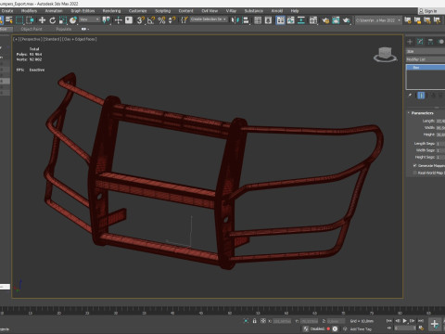Collapse the Parameters rollout

[422, 113]
